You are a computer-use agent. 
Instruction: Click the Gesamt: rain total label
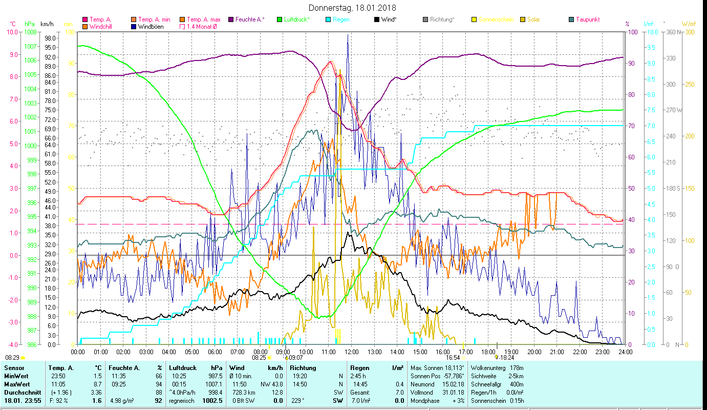[x=360, y=392]
